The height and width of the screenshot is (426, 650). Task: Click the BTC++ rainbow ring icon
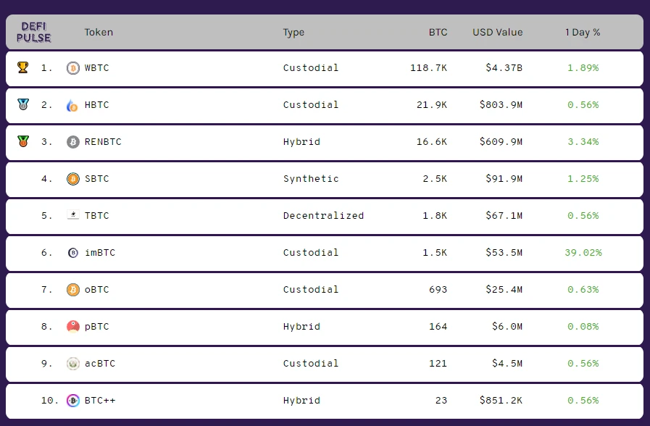pyautogui.click(x=73, y=401)
